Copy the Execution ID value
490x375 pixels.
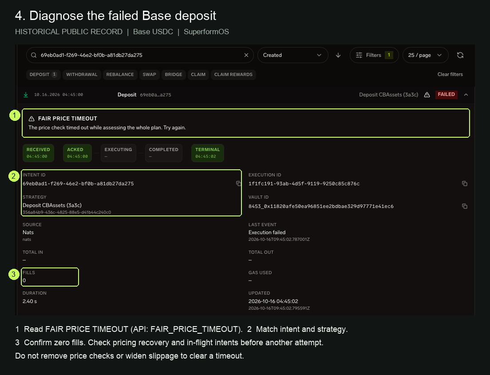point(465,184)
